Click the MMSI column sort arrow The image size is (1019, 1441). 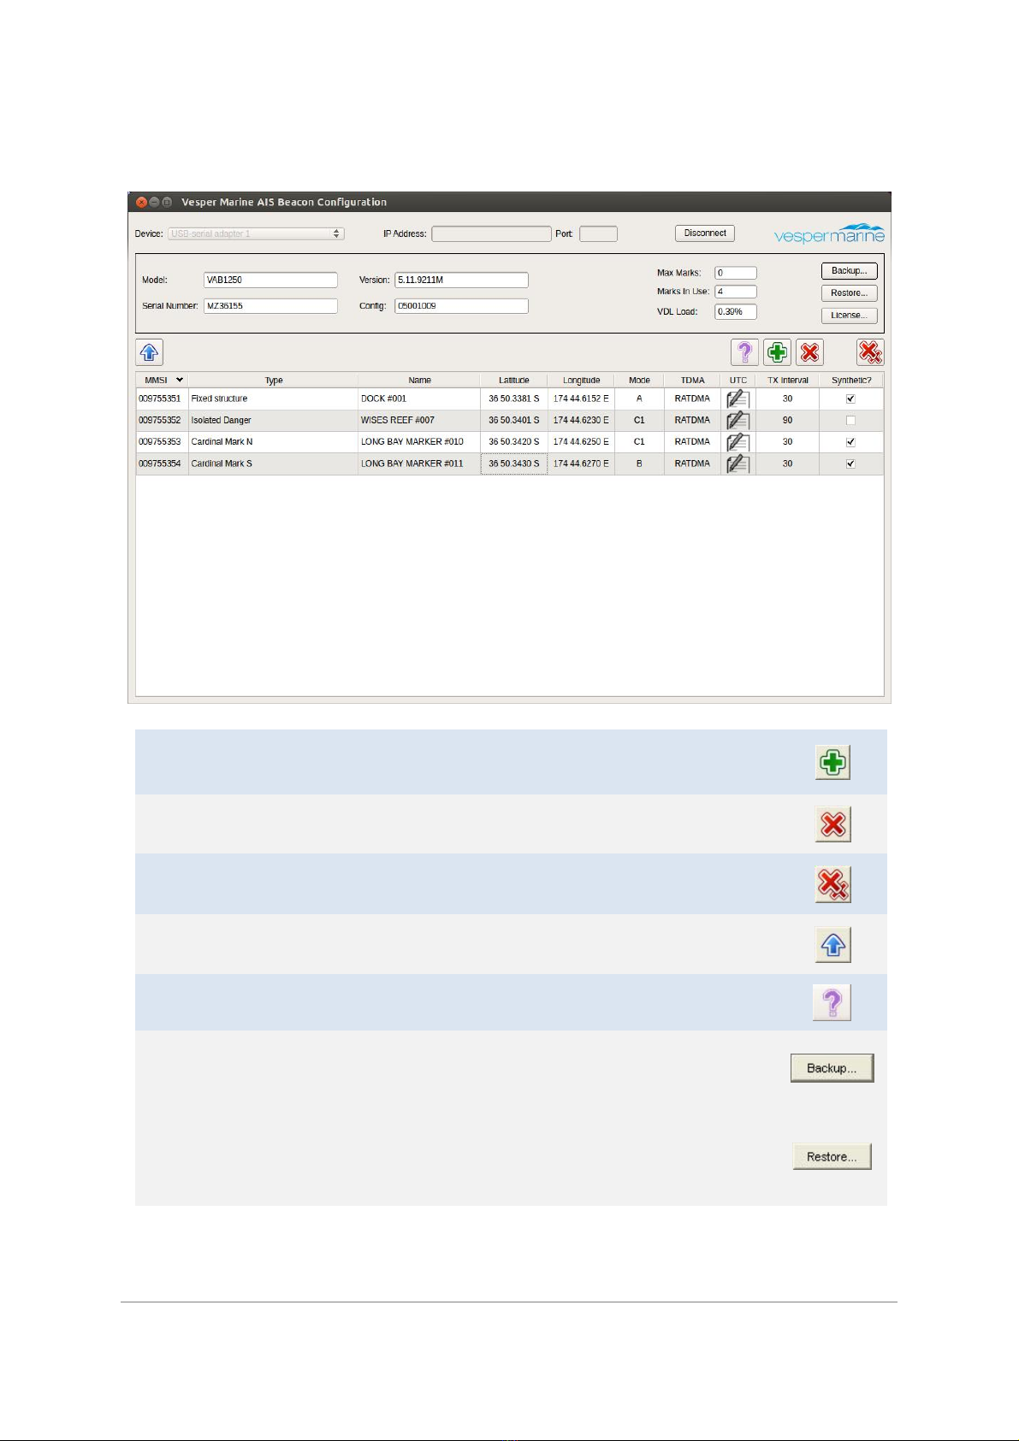tap(180, 380)
